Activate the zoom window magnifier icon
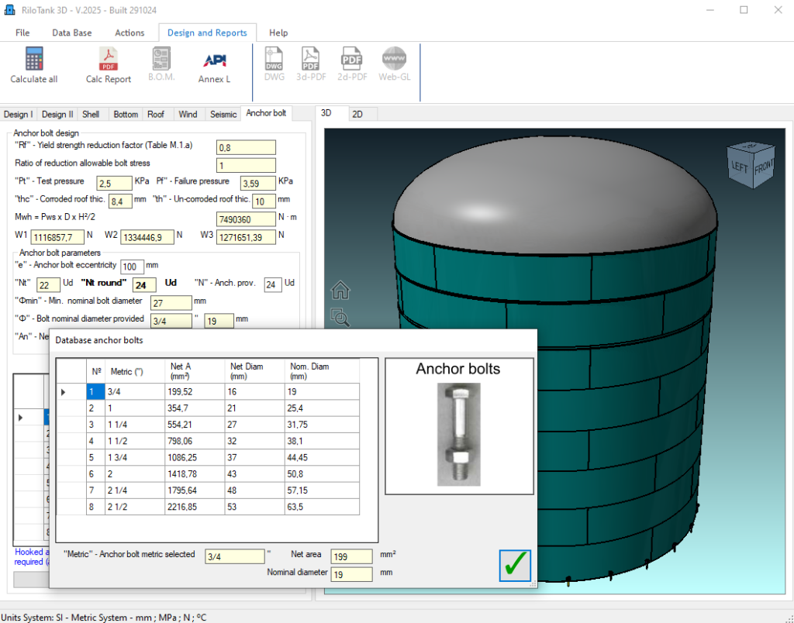 [339, 316]
